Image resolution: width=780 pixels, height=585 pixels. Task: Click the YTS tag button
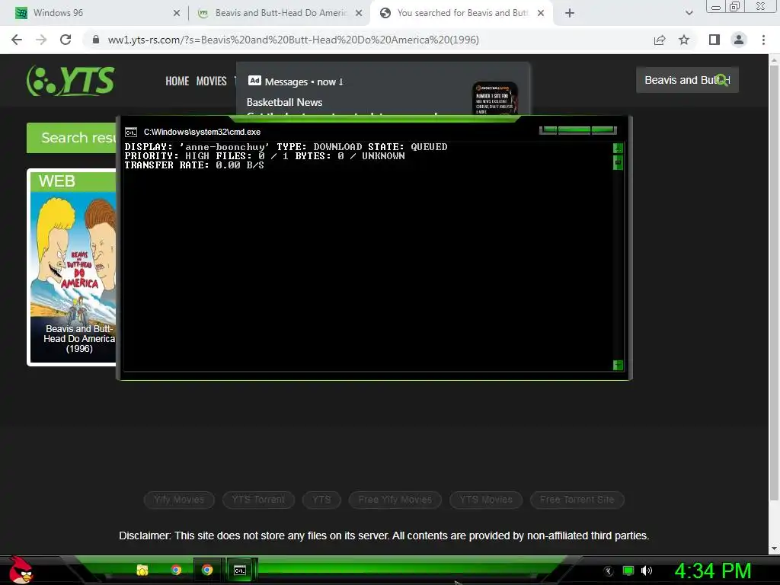click(321, 500)
